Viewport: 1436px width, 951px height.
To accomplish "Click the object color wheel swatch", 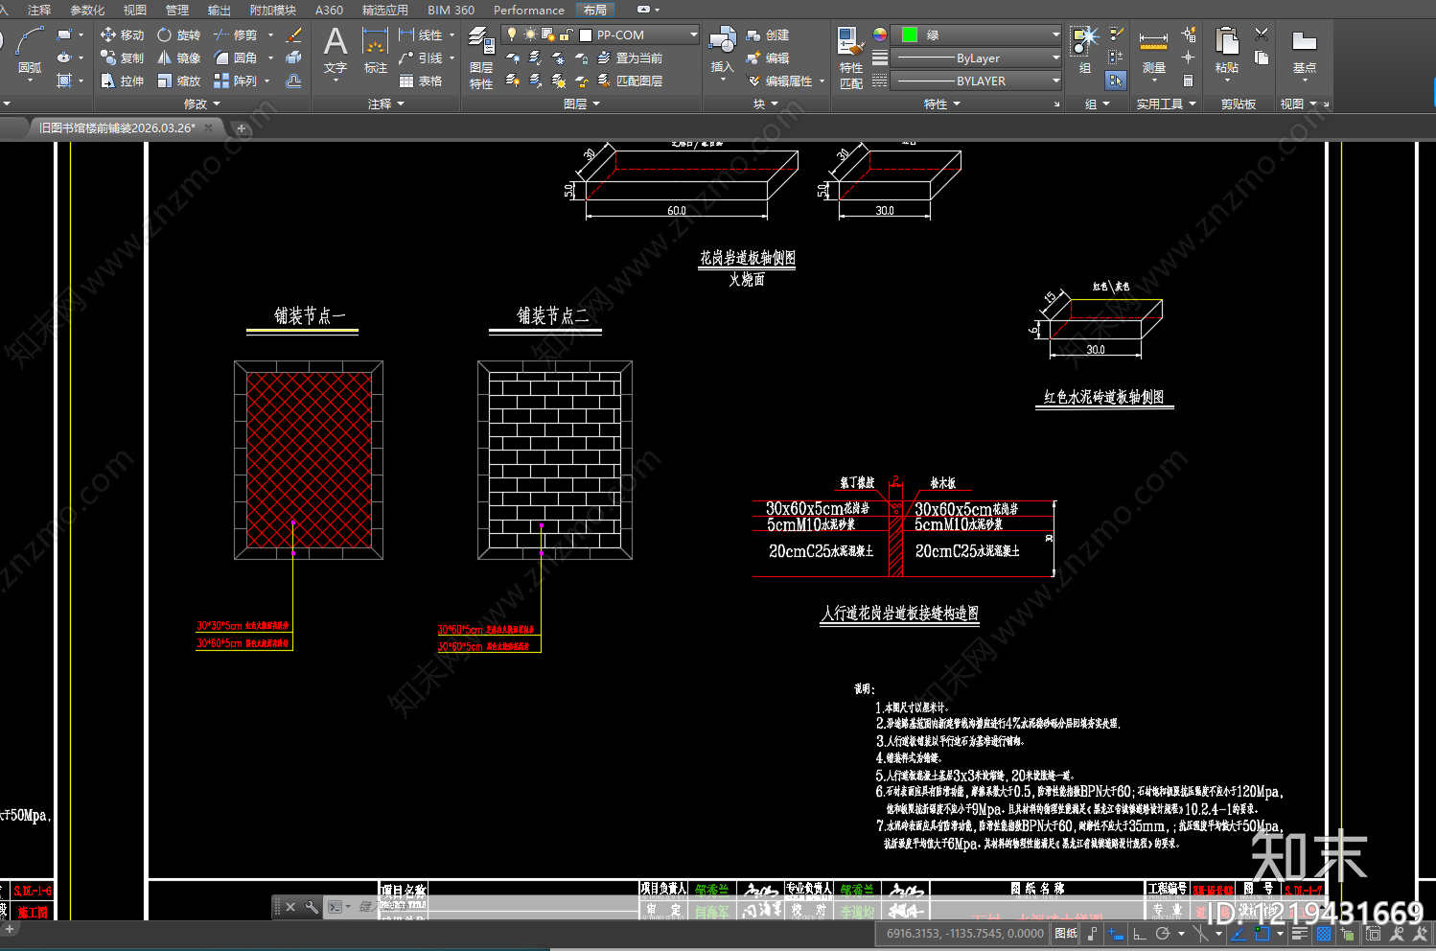I will [880, 35].
